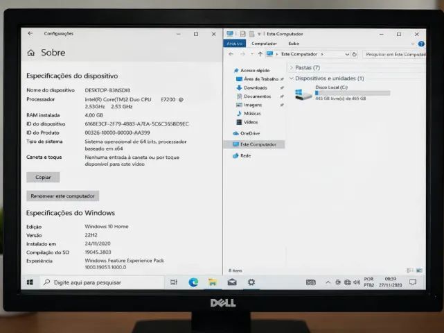Select the RAM value 4,00 GB
444x333 pixels.
94,115
